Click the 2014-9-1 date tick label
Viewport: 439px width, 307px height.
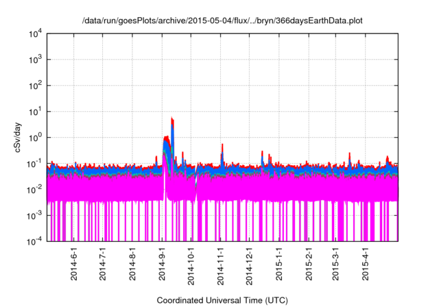162,264
